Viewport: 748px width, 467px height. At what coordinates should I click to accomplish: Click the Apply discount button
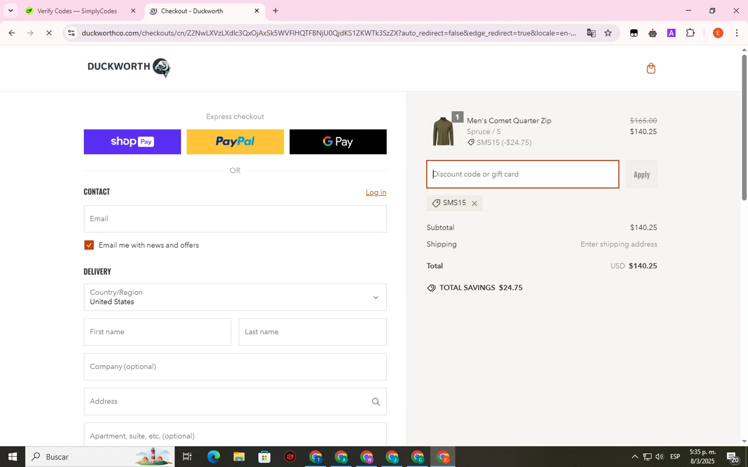point(641,174)
